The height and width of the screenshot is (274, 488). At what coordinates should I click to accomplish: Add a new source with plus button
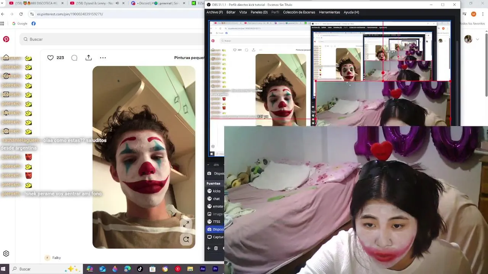tap(209, 248)
